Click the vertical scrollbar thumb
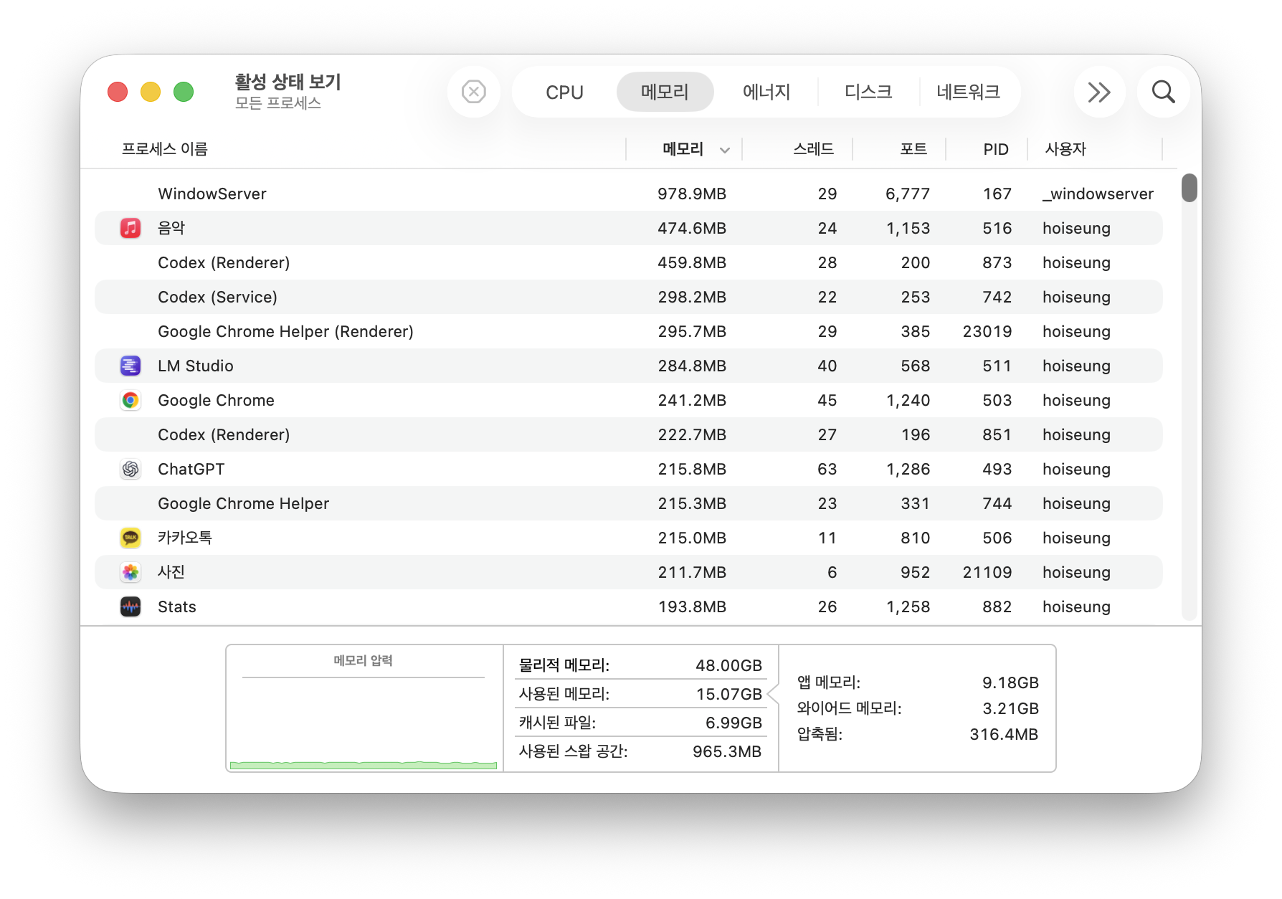This screenshot has width=1282, height=899. [x=1190, y=188]
